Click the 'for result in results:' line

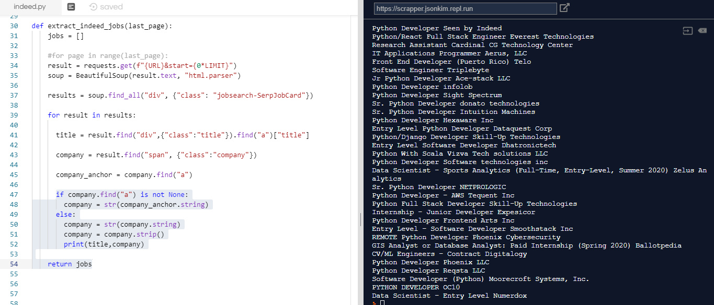pos(92,115)
